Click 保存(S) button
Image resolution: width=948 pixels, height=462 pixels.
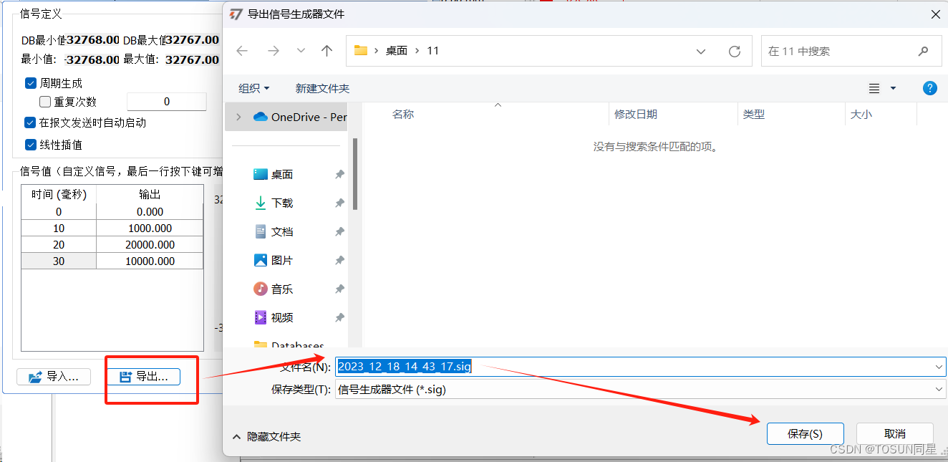[x=805, y=433]
